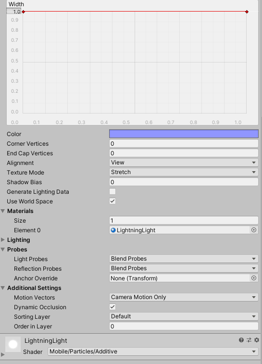
Task: Toggle Dynamic Occlusion checkbox
Action: [x=112, y=307]
